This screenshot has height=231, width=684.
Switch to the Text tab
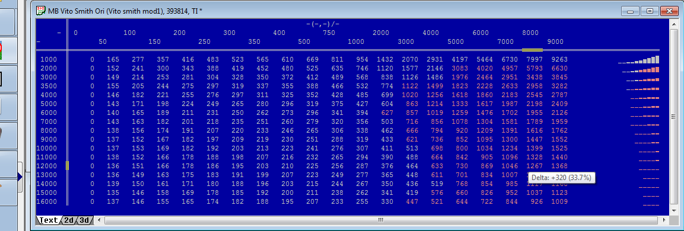click(x=48, y=220)
